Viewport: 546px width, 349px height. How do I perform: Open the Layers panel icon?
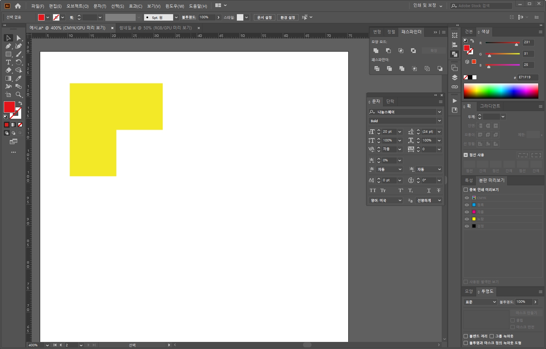click(455, 77)
